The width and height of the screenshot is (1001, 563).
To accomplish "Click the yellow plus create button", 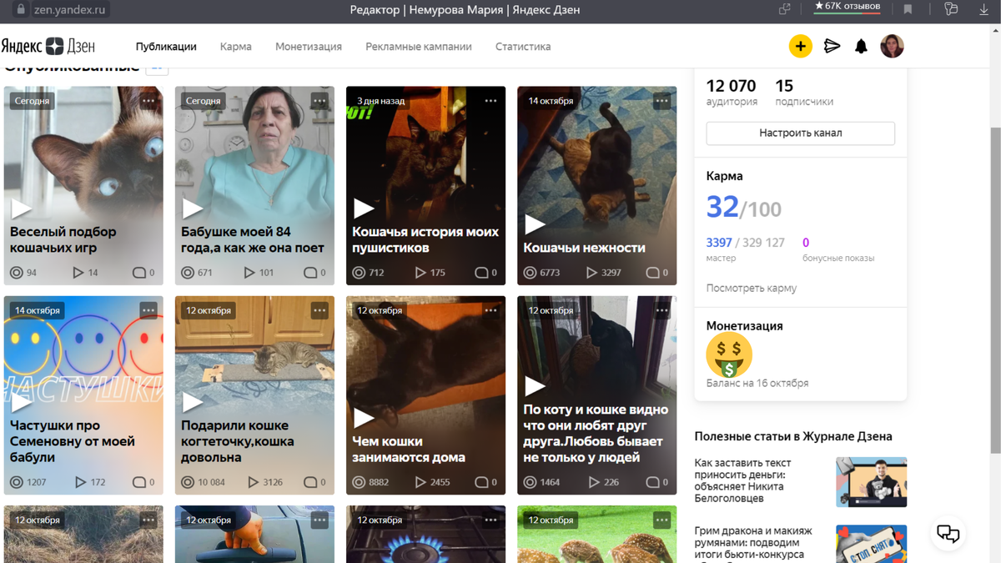I will click(x=800, y=46).
